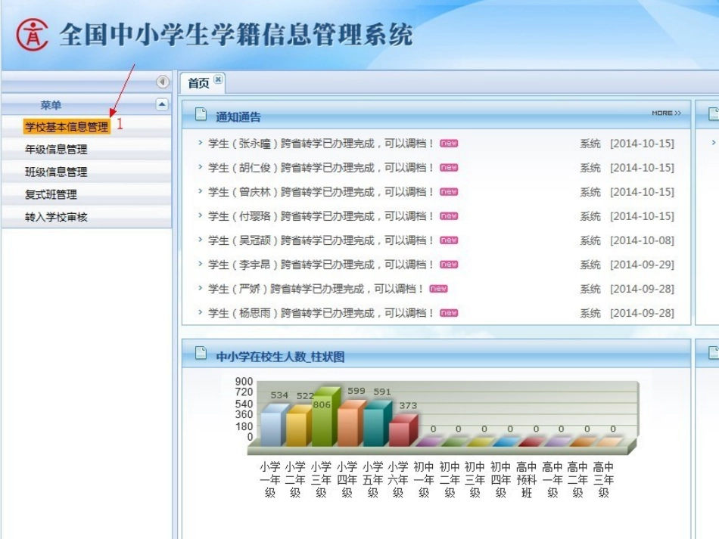Click the 中小学在校生人数_柱状图 panel document icon
Screen dimensions: 719x539
point(201,352)
